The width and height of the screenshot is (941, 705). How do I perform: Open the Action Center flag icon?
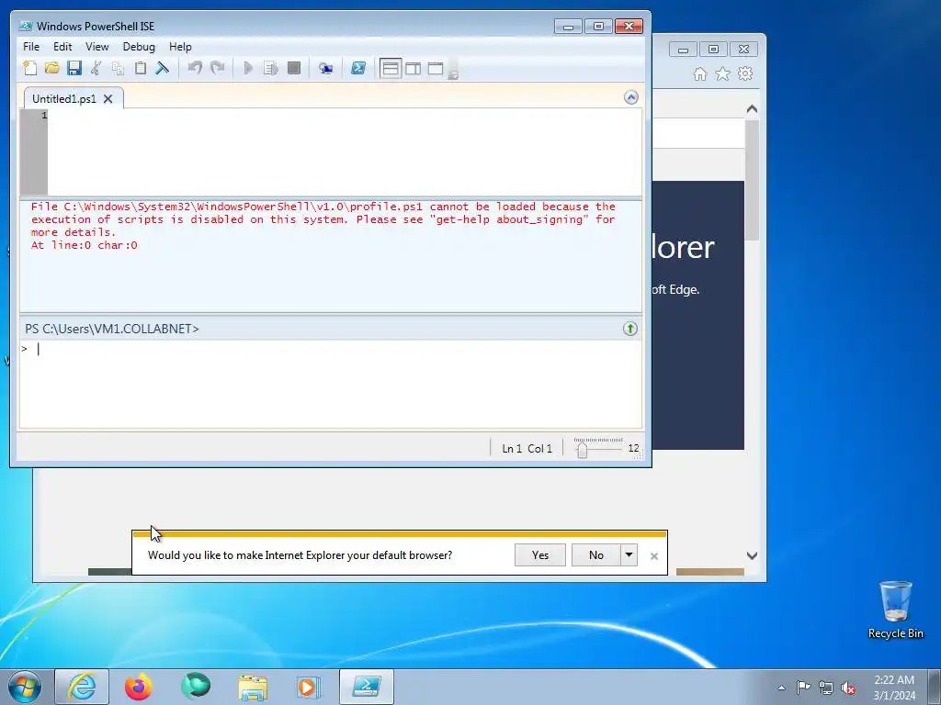point(803,687)
